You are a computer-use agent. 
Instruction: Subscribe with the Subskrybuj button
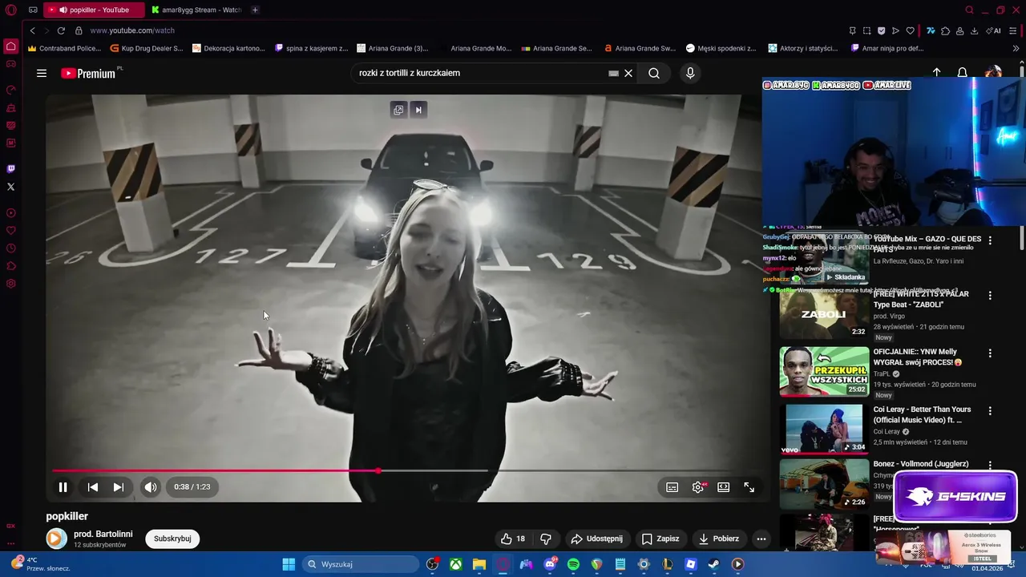(172, 539)
